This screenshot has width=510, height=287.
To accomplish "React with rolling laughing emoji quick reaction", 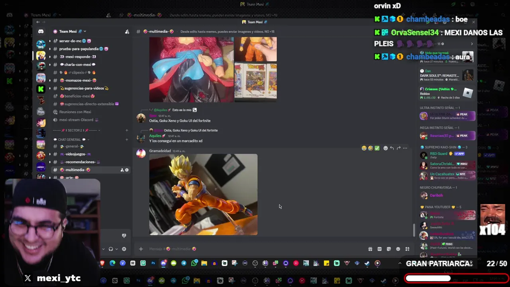I will pyautogui.click(x=371, y=148).
